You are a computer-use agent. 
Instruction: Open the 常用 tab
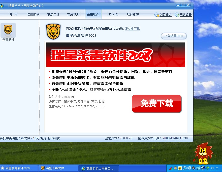pos(13,15)
